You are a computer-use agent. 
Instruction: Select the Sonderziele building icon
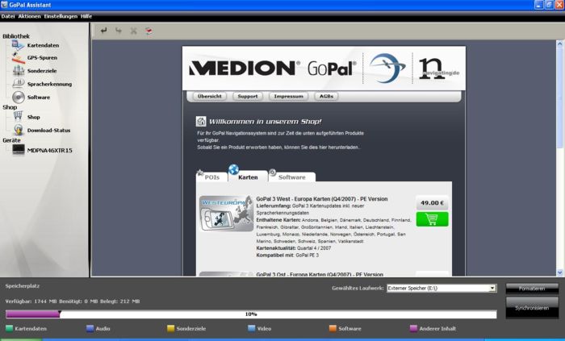[19, 70]
